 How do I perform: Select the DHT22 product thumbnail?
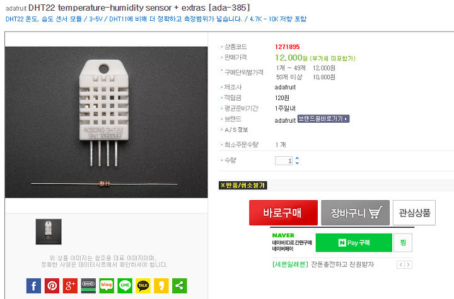49,232
